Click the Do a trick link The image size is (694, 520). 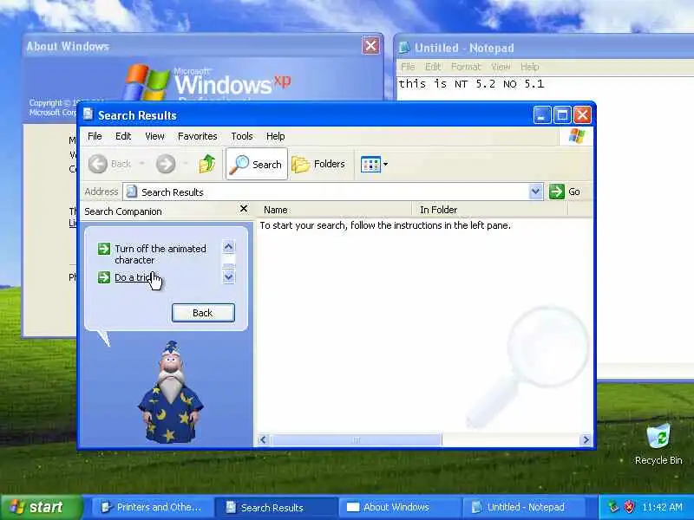tap(134, 277)
